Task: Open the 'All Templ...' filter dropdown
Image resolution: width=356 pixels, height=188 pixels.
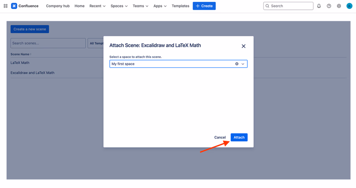Action: click(x=96, y=43)
